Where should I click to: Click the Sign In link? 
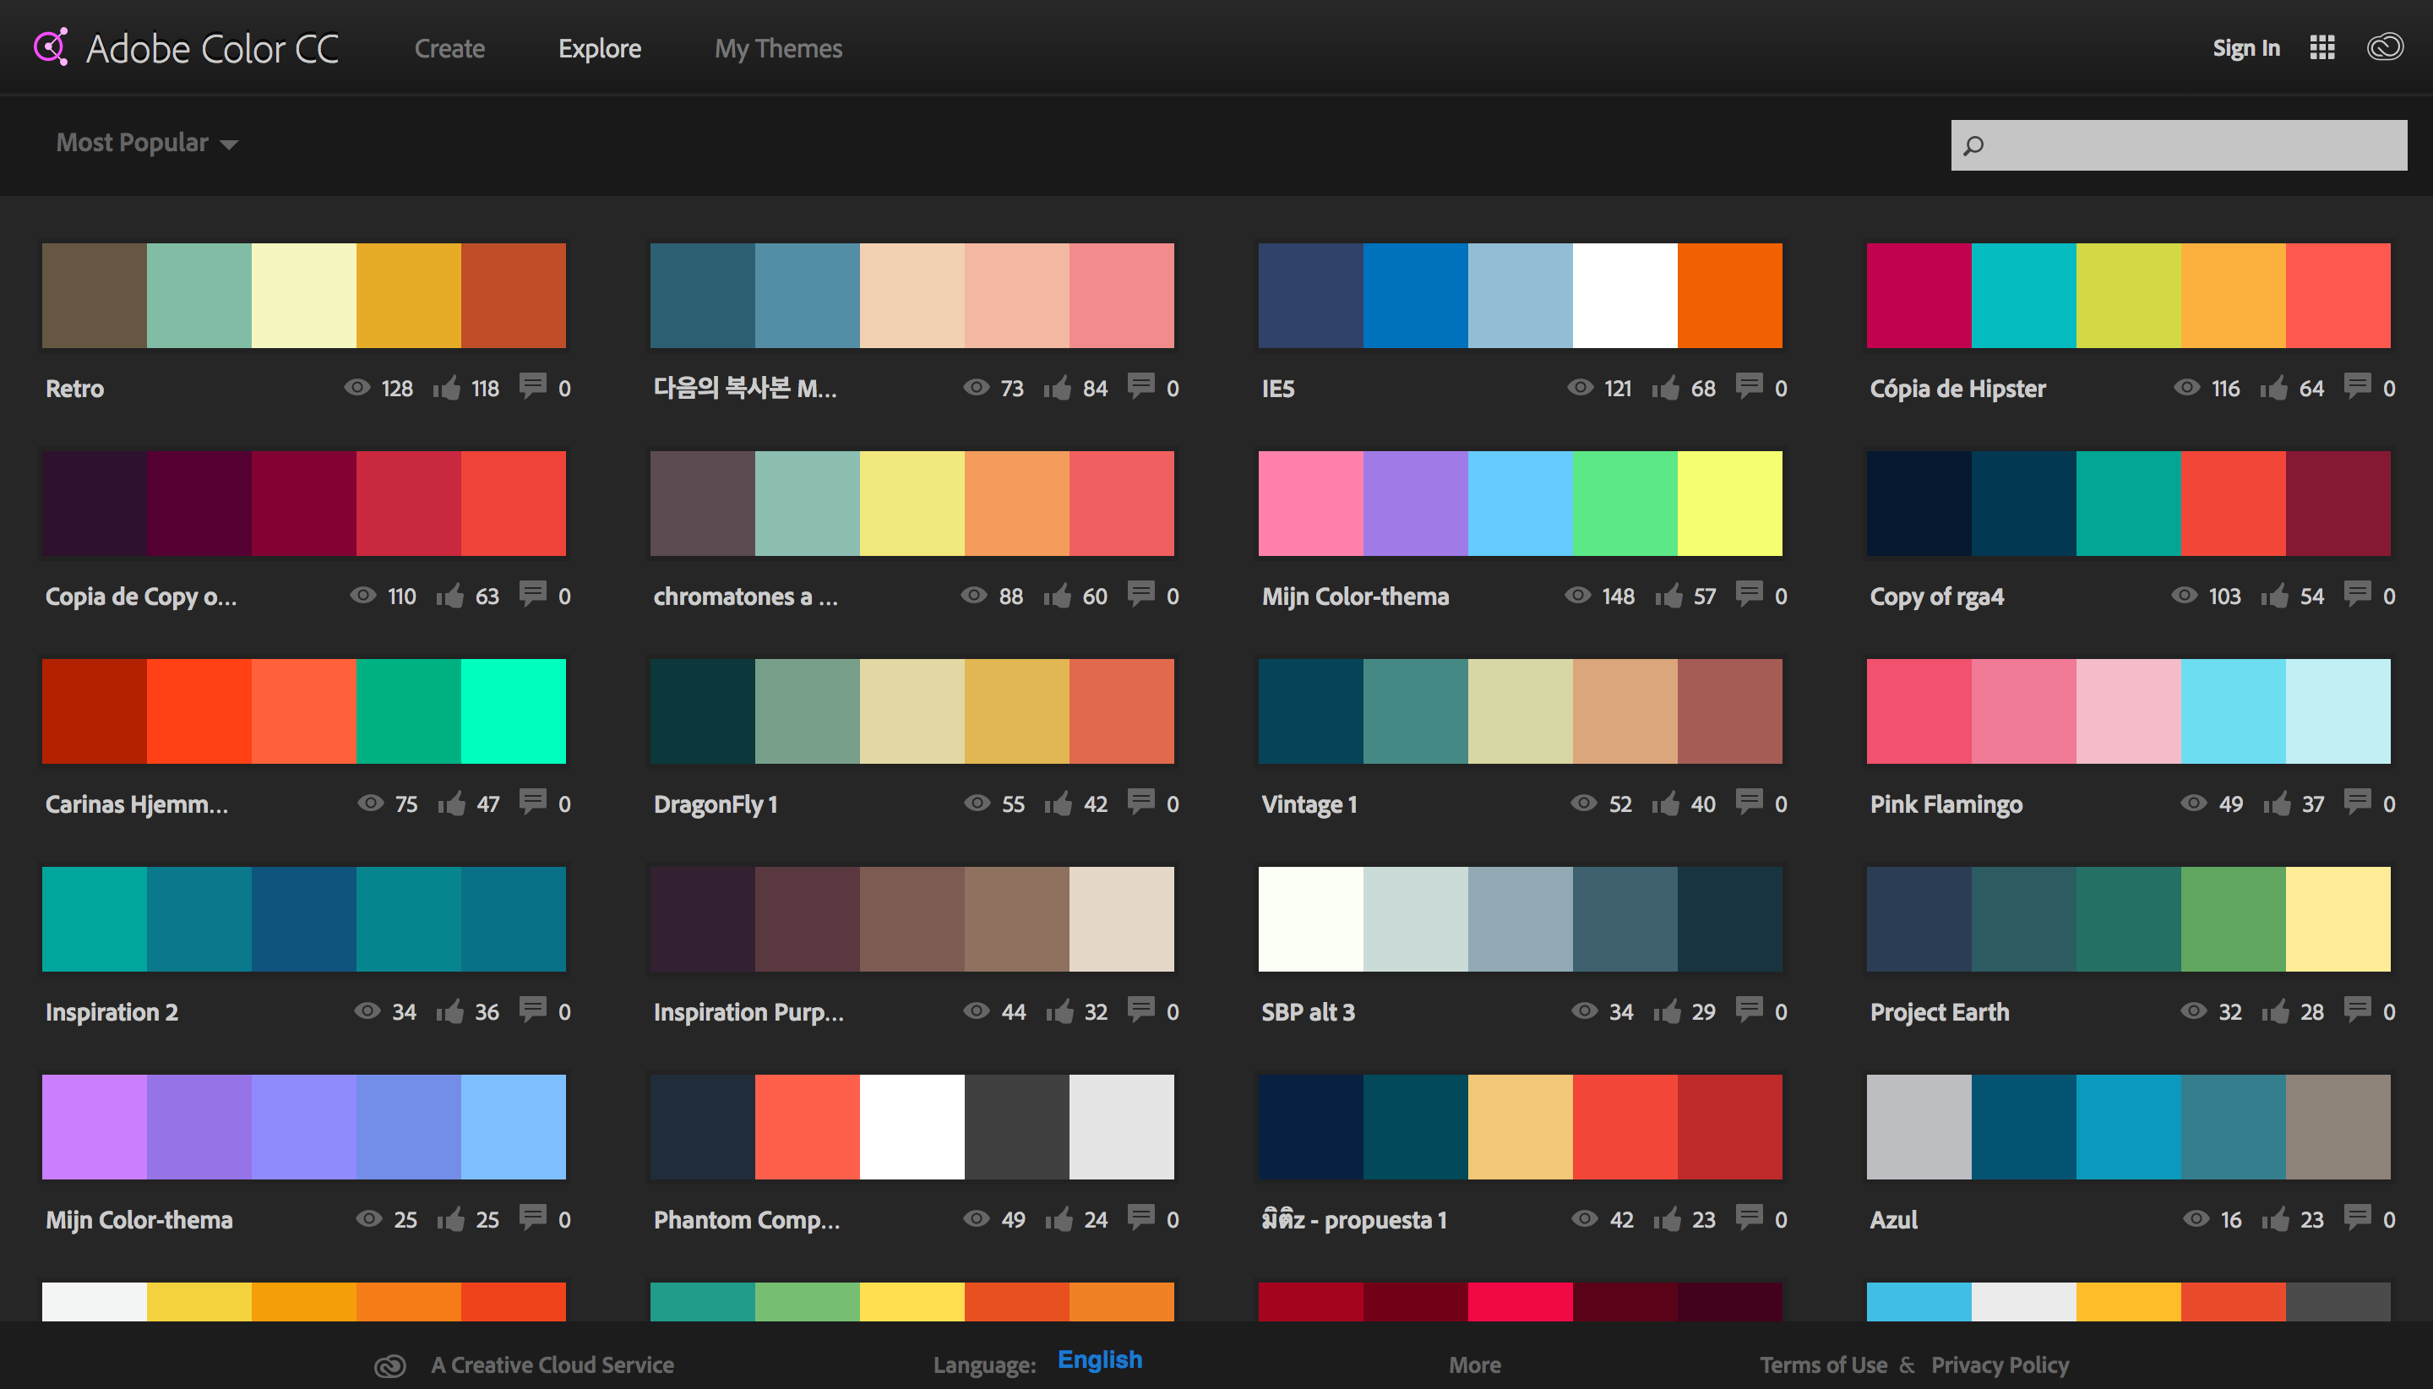2245,49
